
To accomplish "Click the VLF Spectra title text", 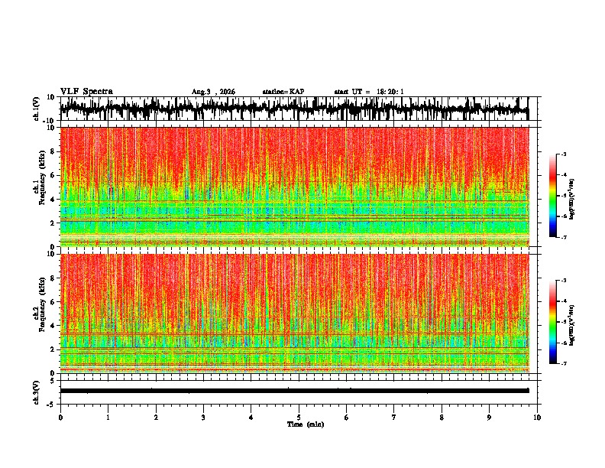I will point(86,92).
